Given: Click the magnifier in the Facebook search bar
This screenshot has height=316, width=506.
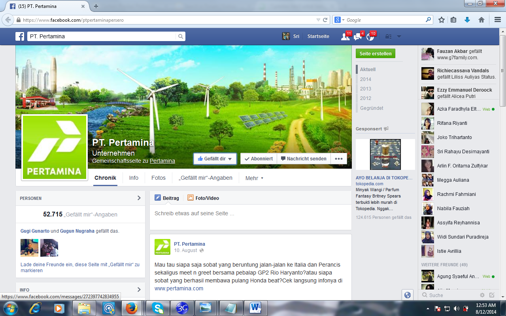Looking at the screenshot, I should pos(181,36).
